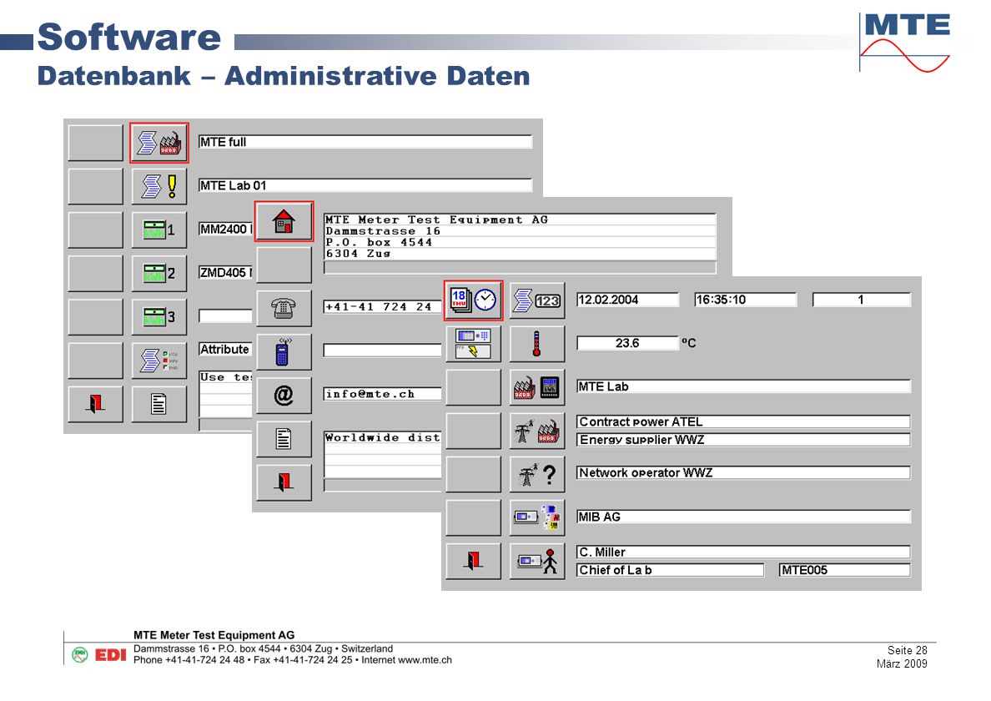The height and width of the screenshot is (701, 991).
Task: Click the blank button left of the supplier factory icon
Action: [95, 143]
